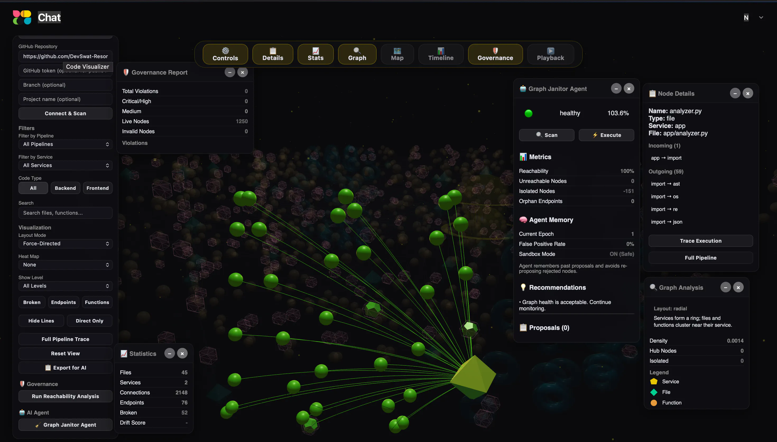Open the Stats tab
The width and height of the screenshot is (777, 442).
tap(315, 54)
